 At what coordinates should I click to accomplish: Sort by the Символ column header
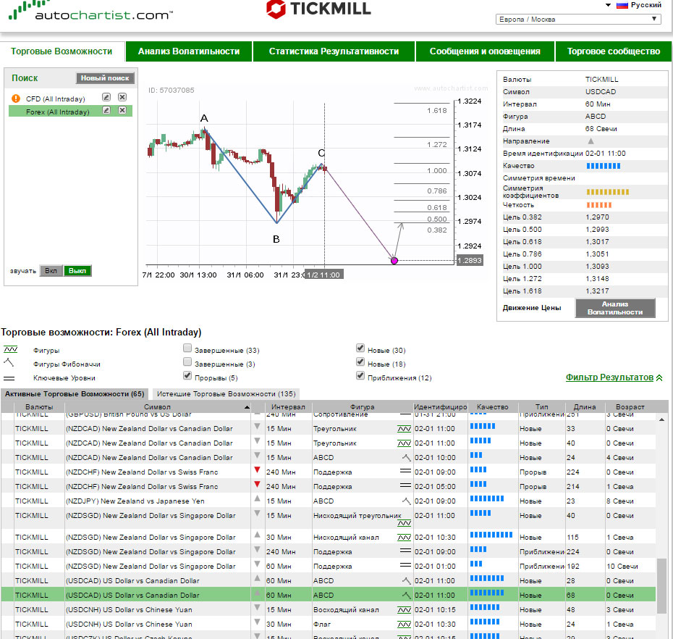point(158,406)
